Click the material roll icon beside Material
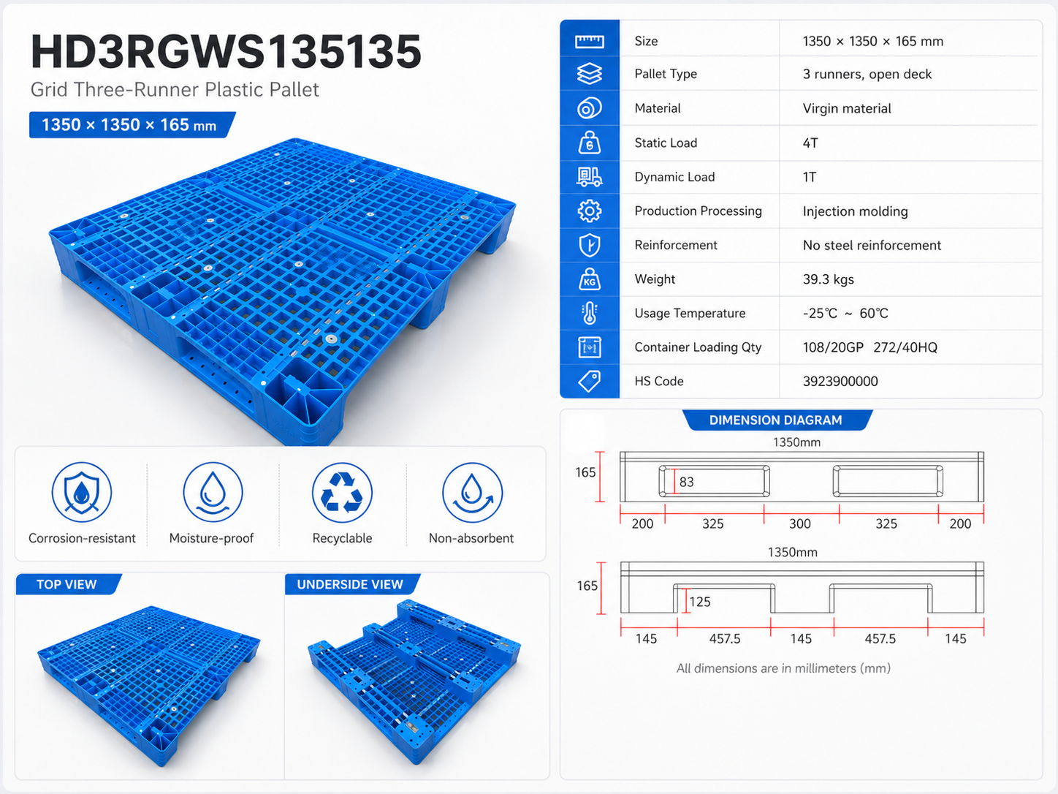This screenshot has height=794, width=1058. point(589,108)
